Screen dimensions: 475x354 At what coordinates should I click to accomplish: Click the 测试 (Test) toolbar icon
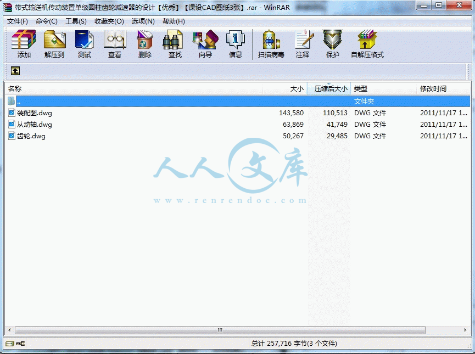(85, 40)
